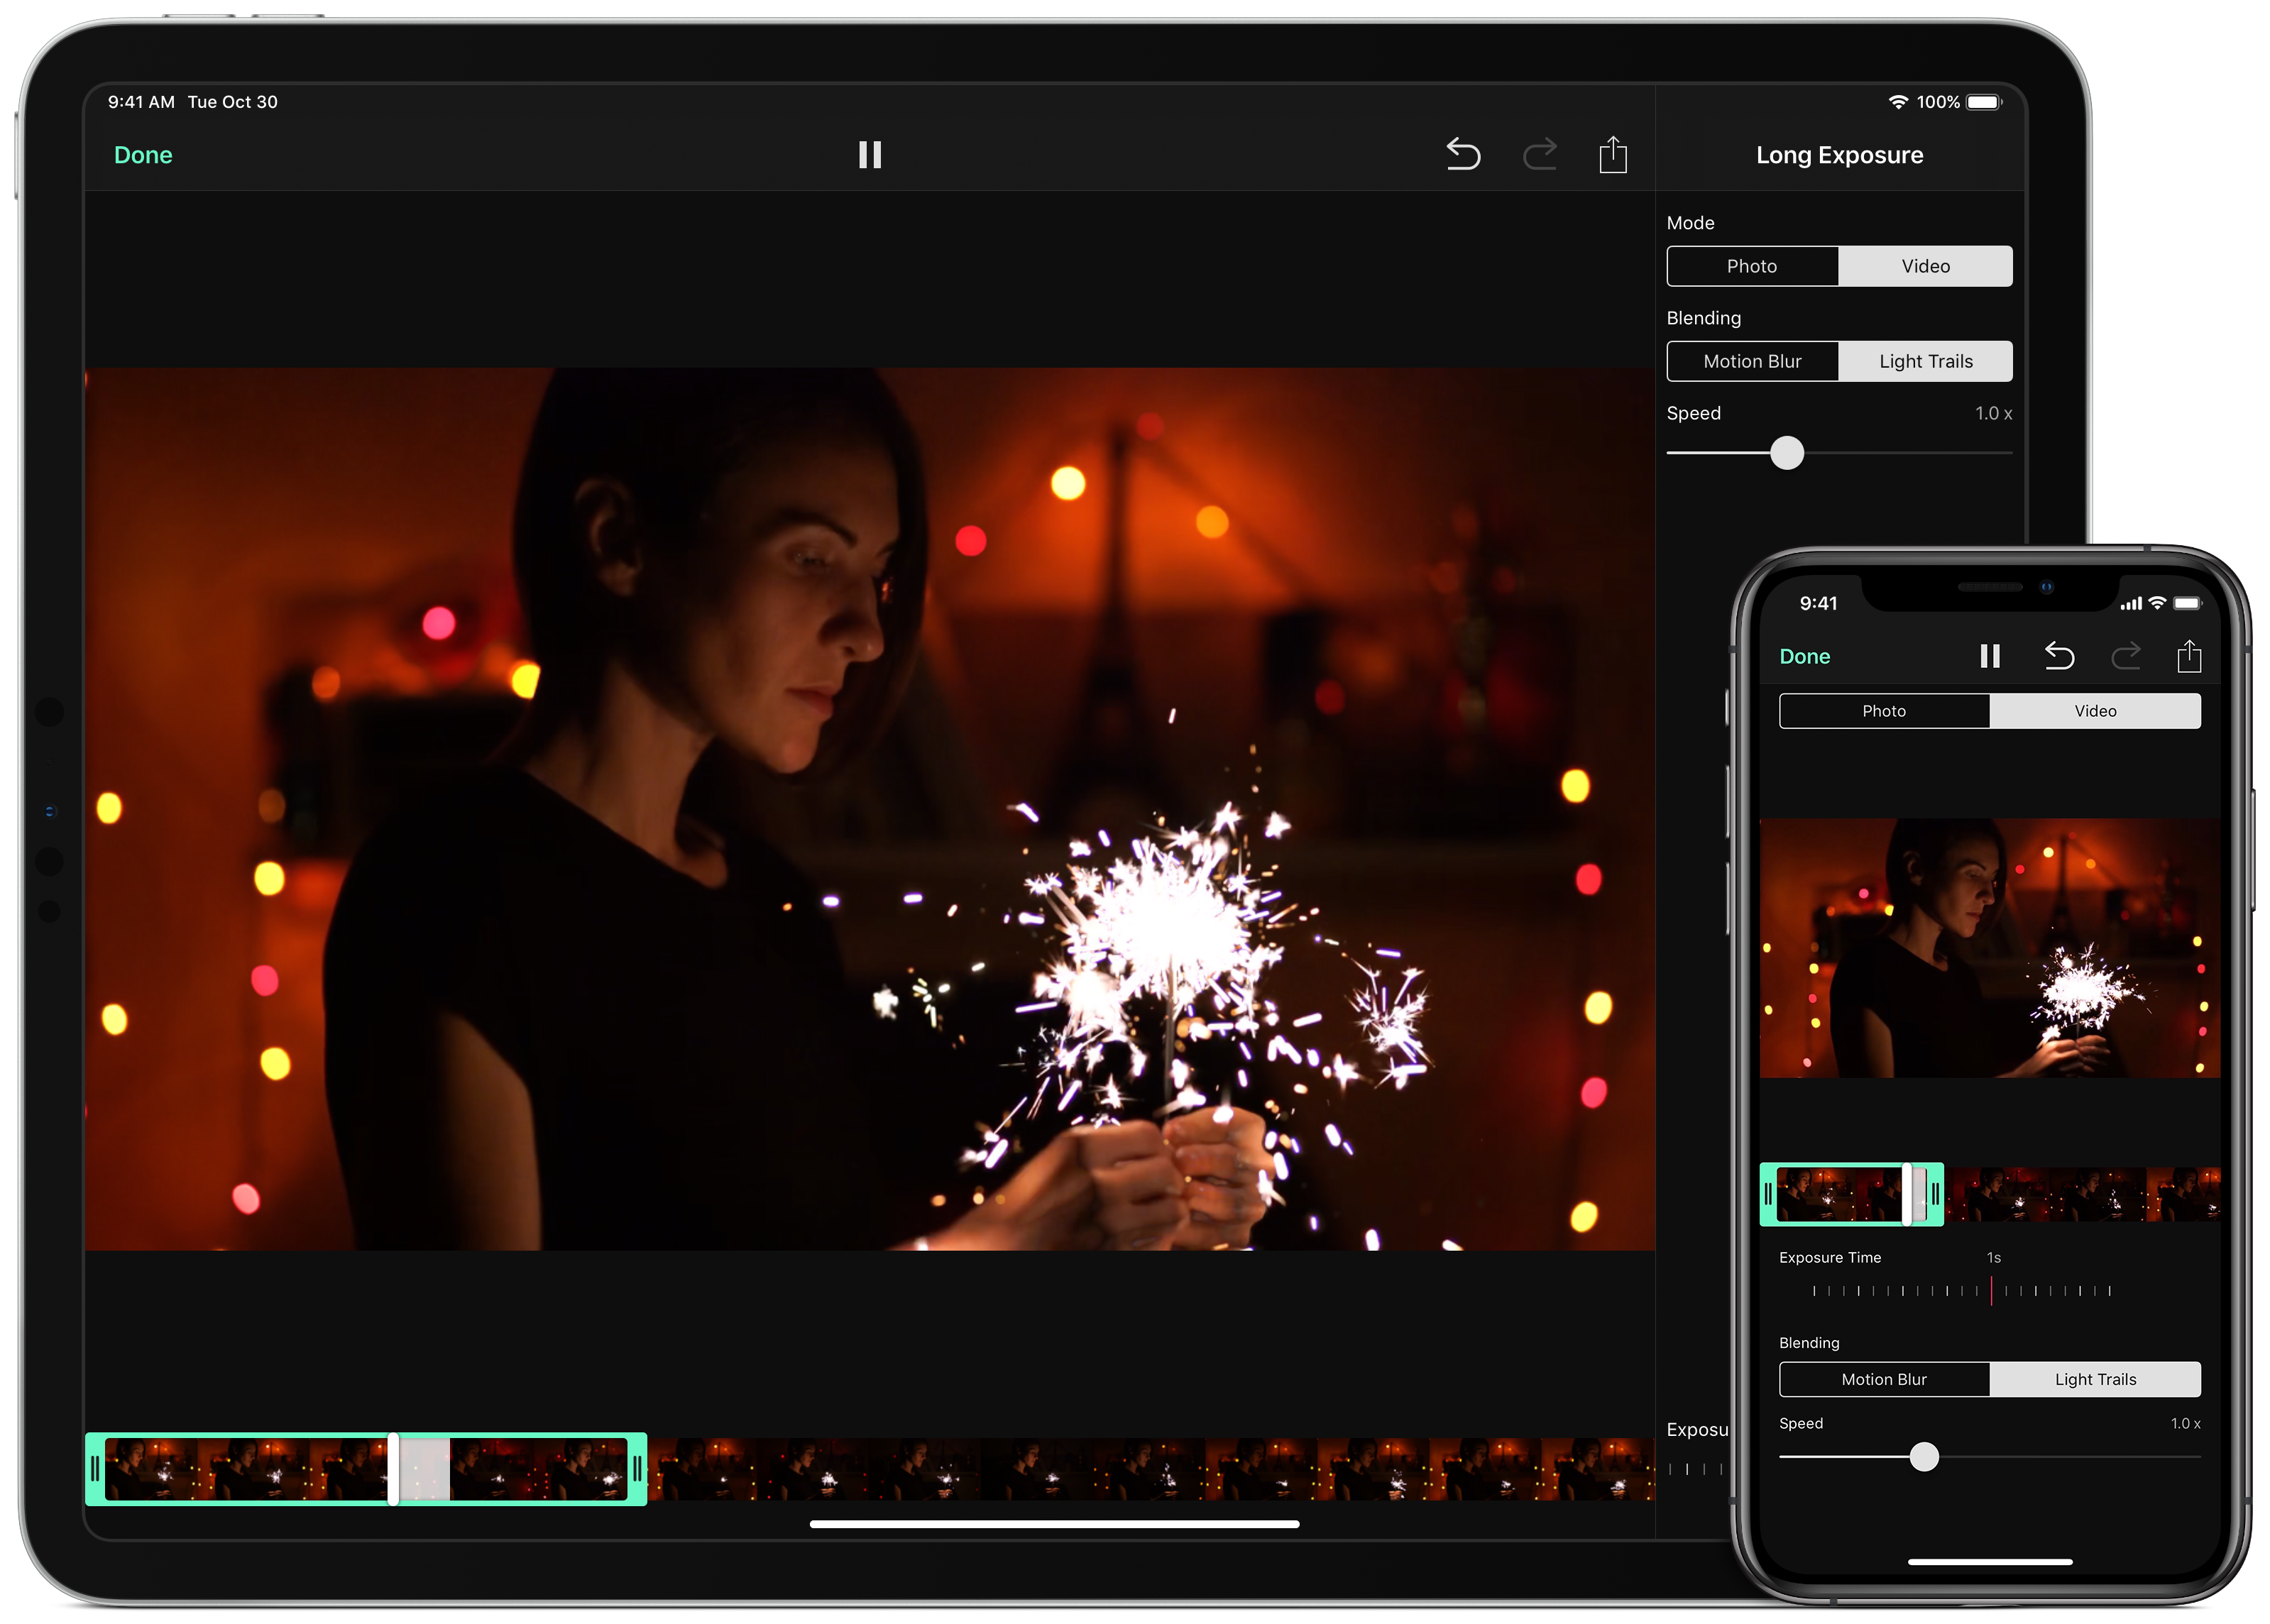Image resolution: width=2270 pixels, height=1624 pixels.
Task: Click the iPad Speed slider knob
Action: click(1786, 453)
